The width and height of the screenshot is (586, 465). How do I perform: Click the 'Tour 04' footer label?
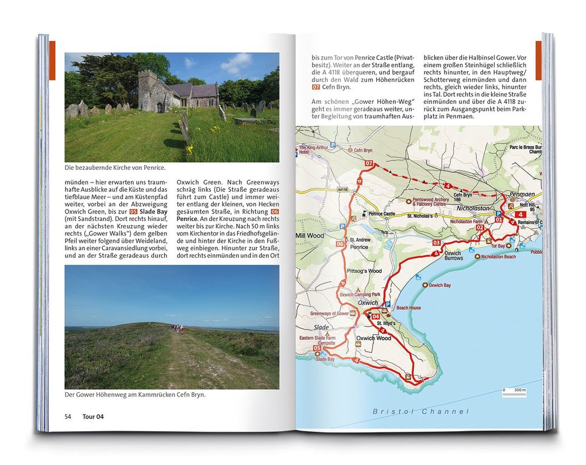click(93, 416)
